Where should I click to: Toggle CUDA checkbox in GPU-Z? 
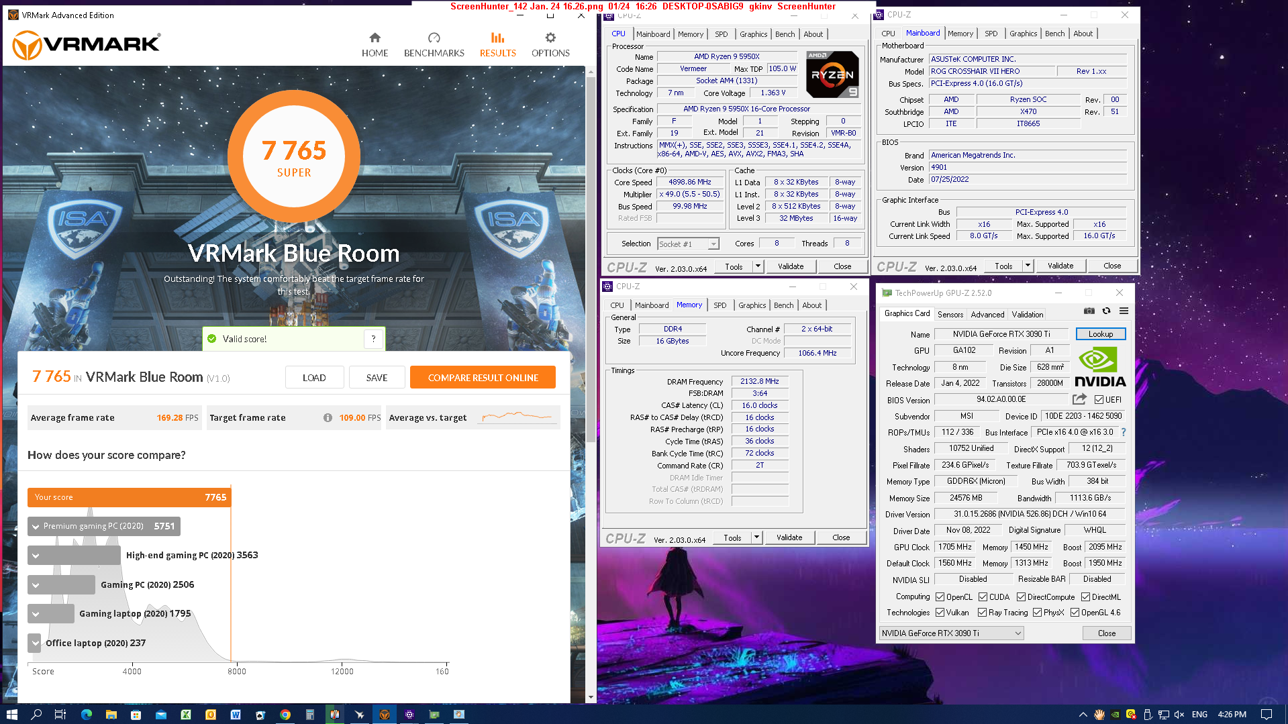[983, 597]
